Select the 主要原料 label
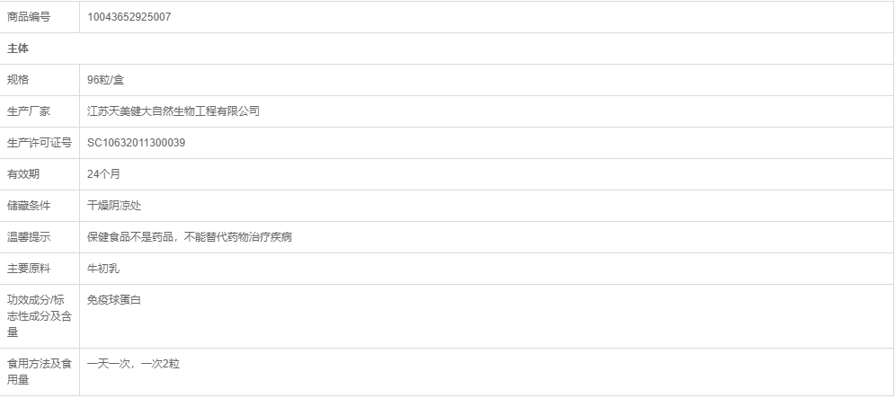The image size is (896, 398). click(29, 269)
